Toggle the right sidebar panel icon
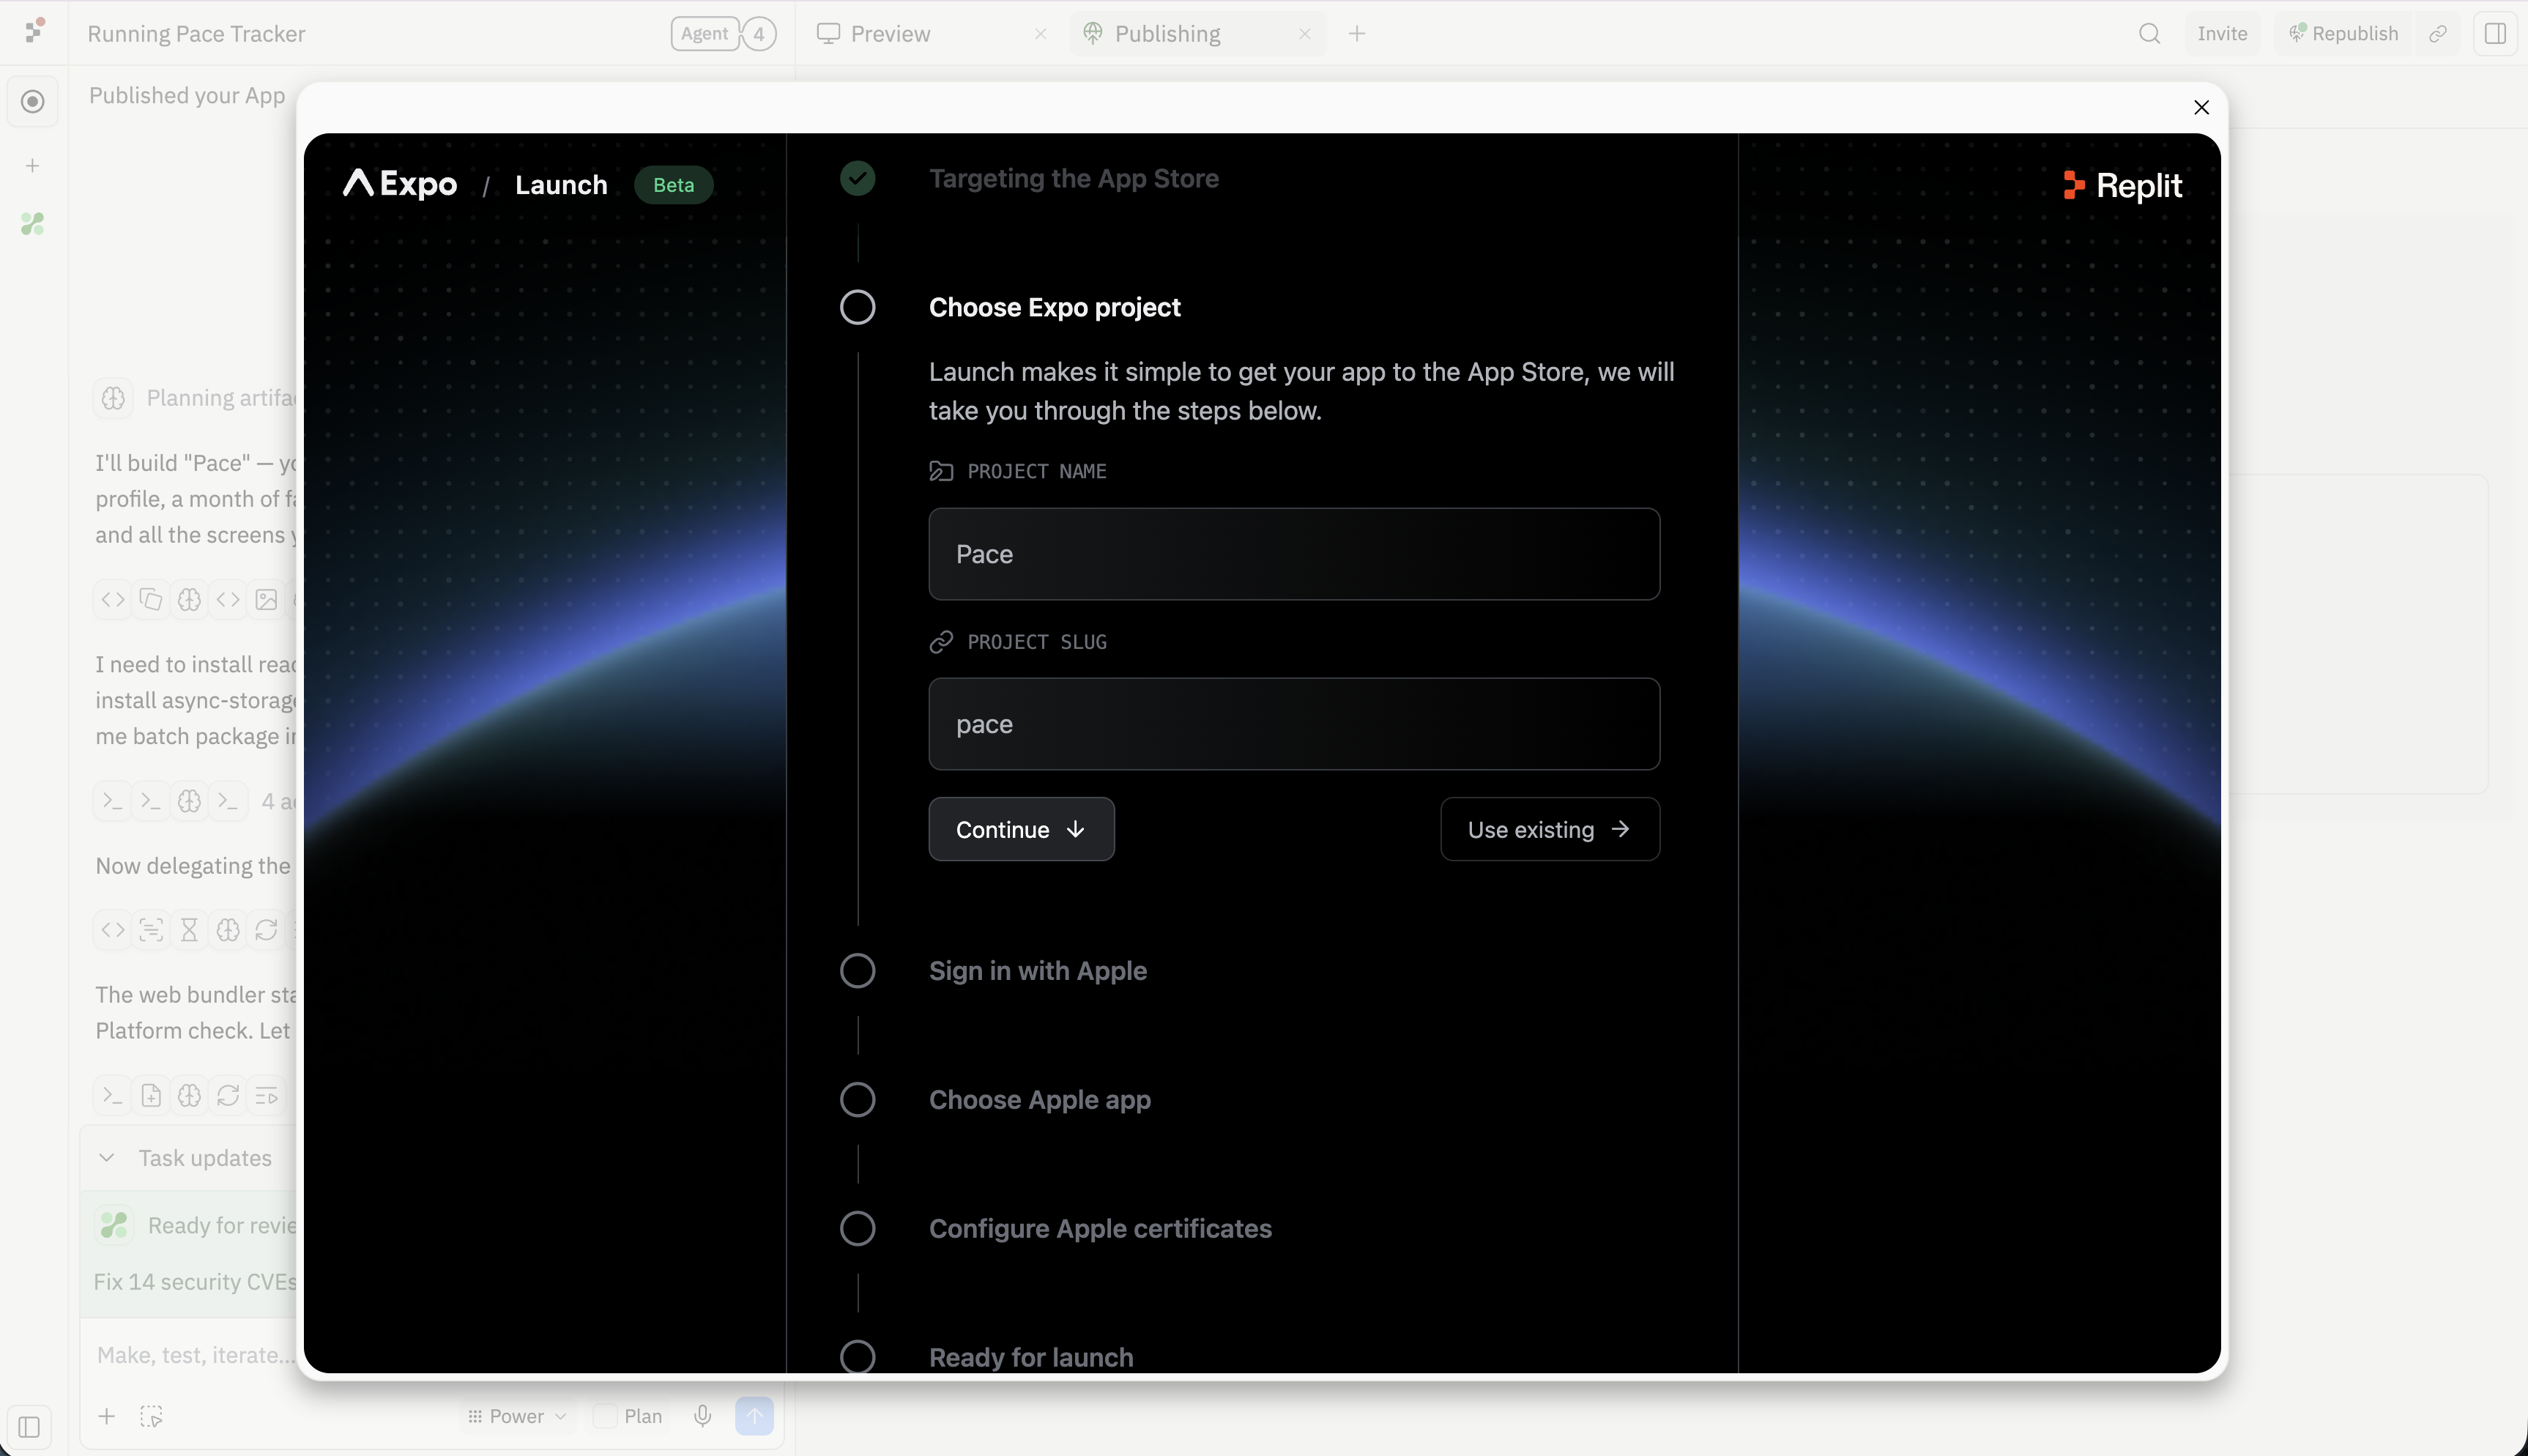 pyautogui.click(x=2495, y=34)
